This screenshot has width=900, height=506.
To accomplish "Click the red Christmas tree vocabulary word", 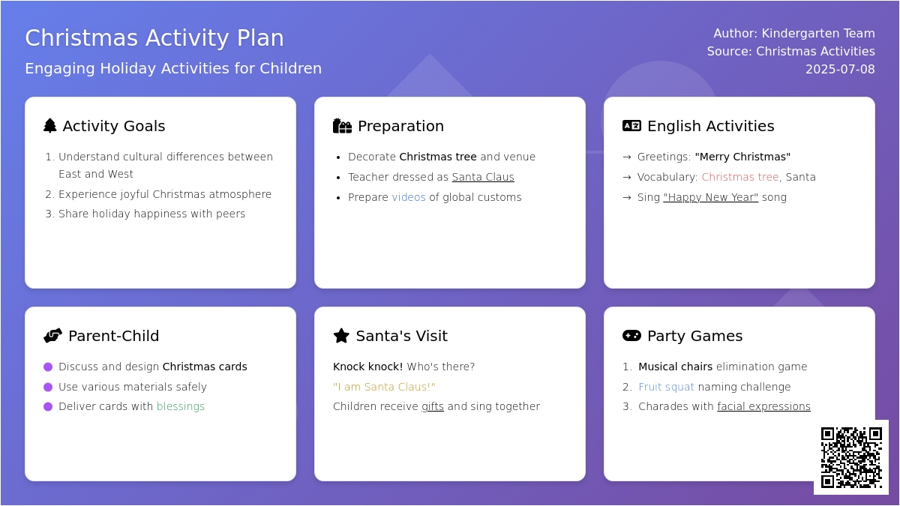I will click(740, 177).
